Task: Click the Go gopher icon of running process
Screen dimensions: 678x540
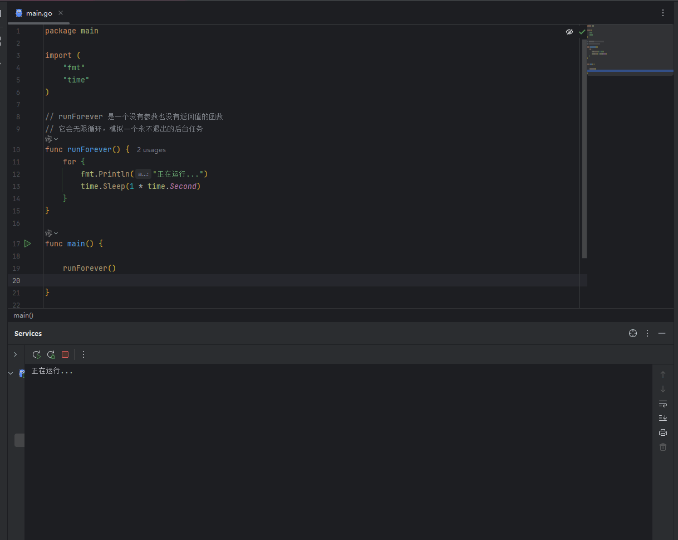Action: [x=22, y=373]
